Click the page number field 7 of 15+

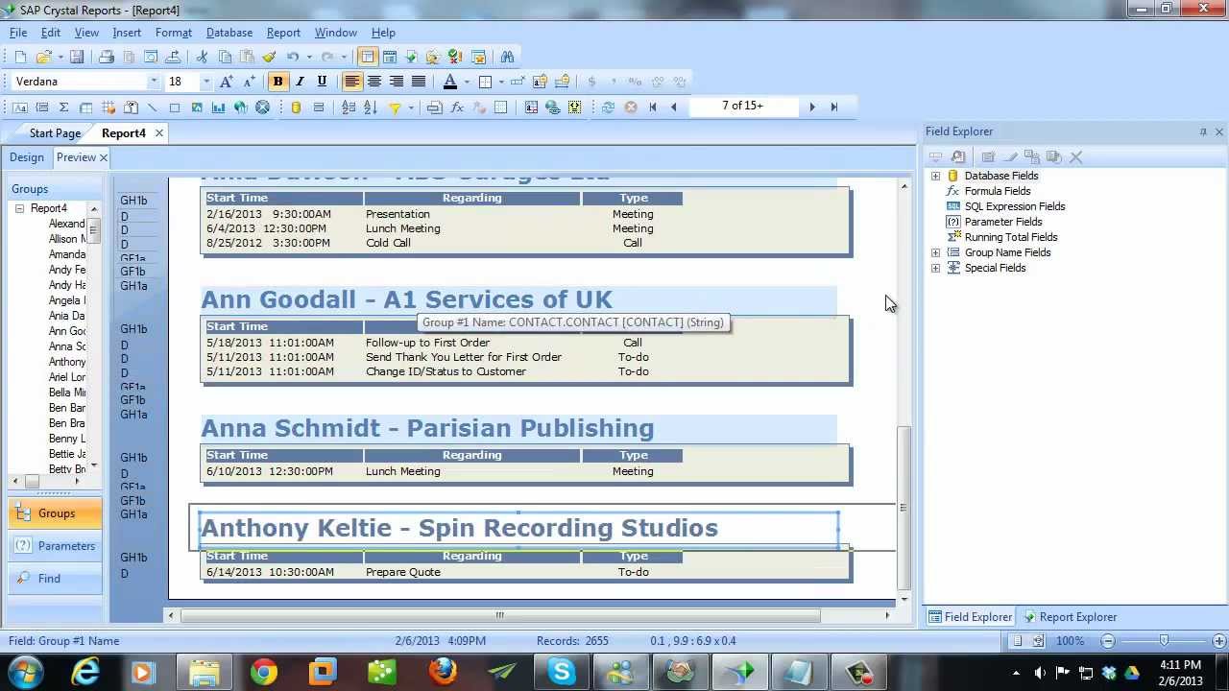click(x=742, y=107)
